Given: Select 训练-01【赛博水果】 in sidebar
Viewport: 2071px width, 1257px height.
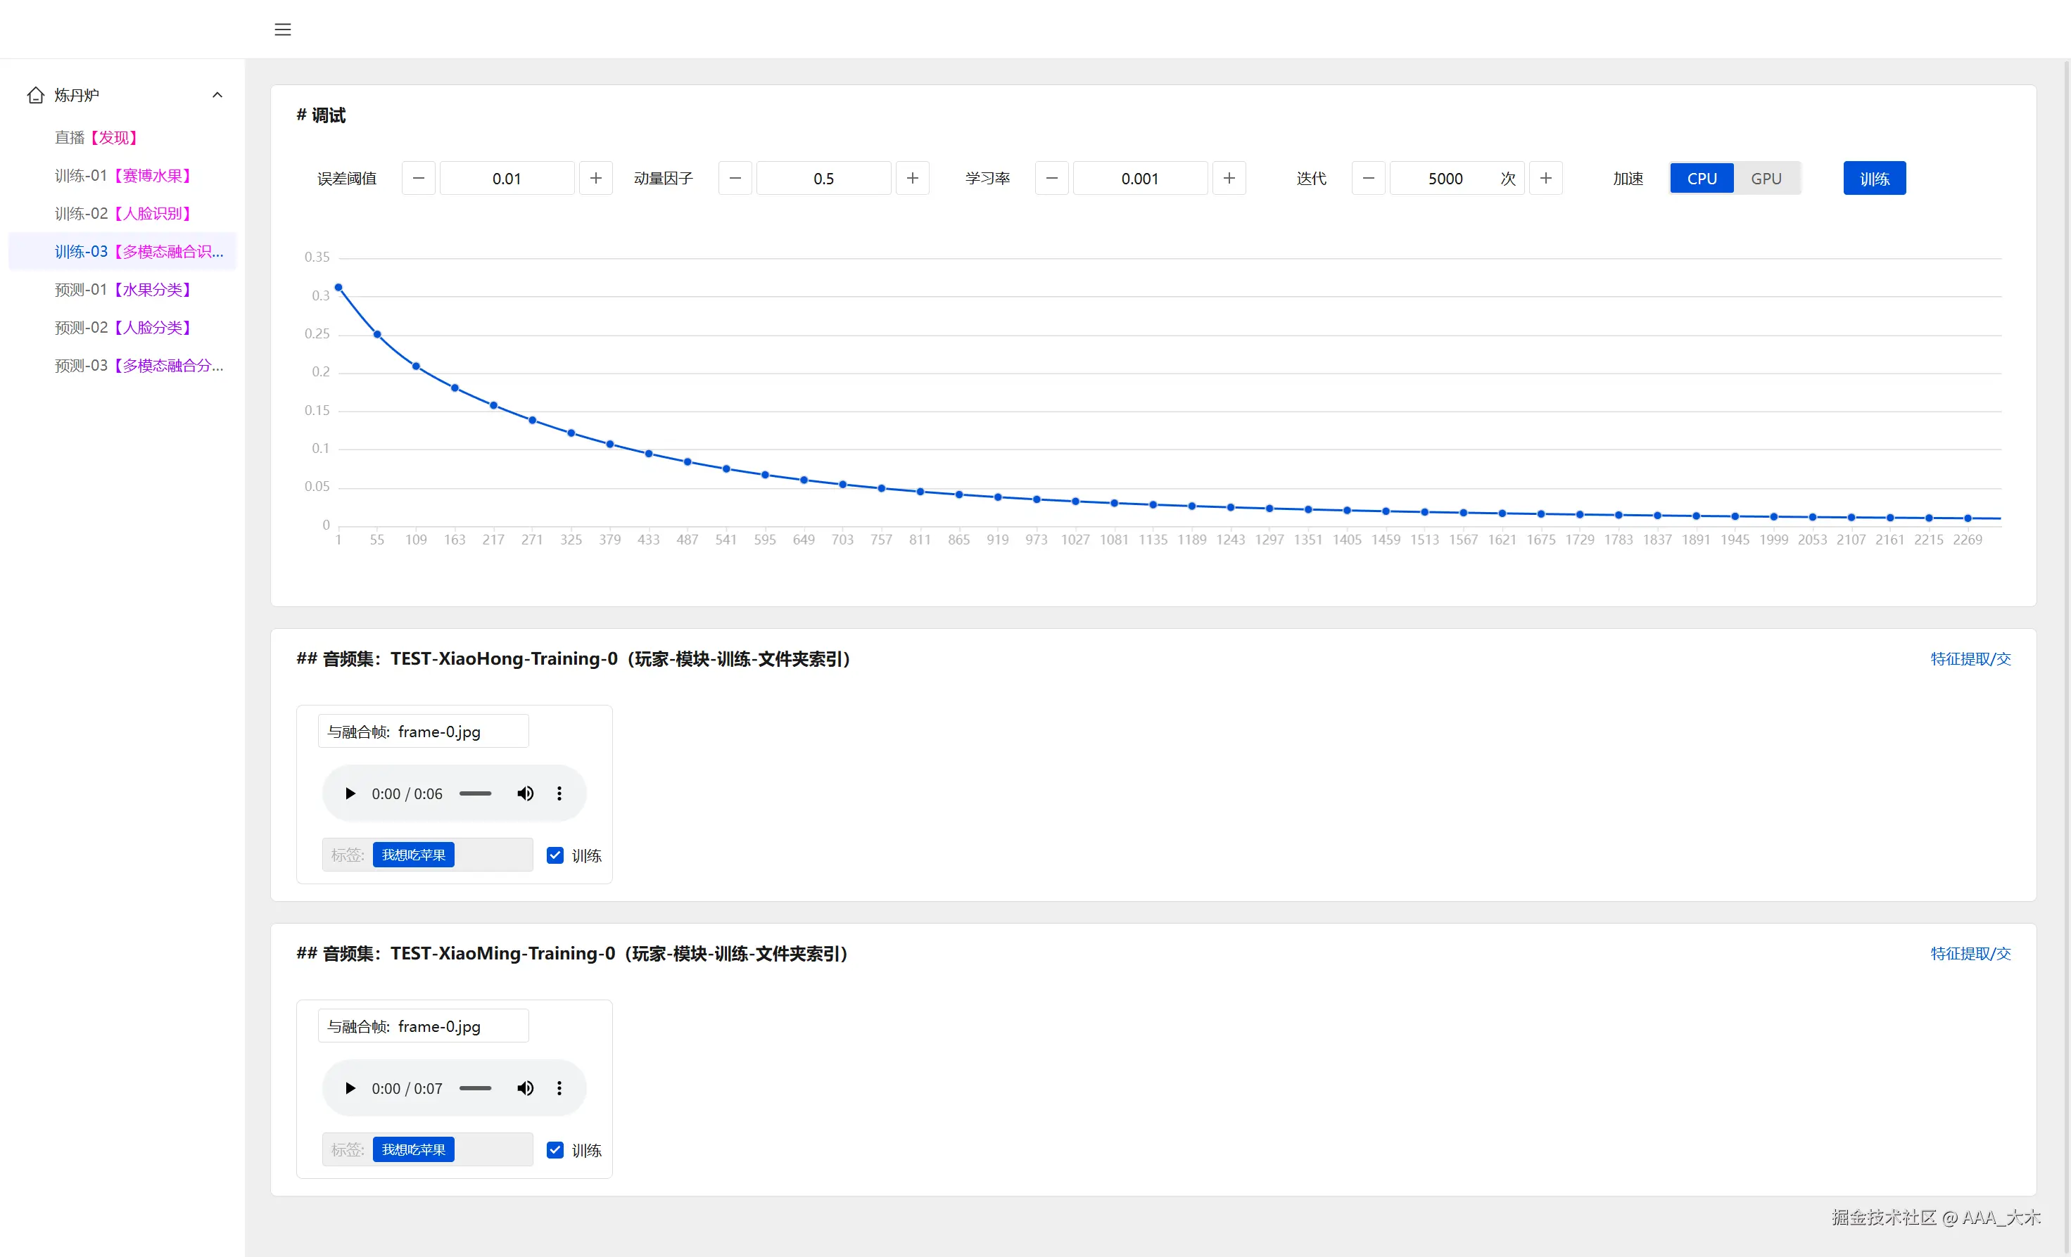Looking at the screenshot, I should pos(122,174).
